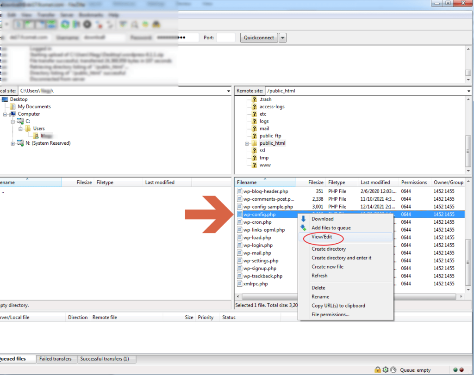Sort remote files by Last modified column
The width and height of the screenshot is (474, 375).
[x=378, y=182]
